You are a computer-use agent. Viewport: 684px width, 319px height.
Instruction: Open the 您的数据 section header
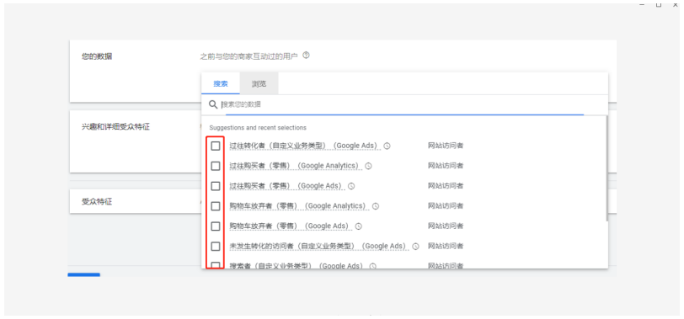97,56
